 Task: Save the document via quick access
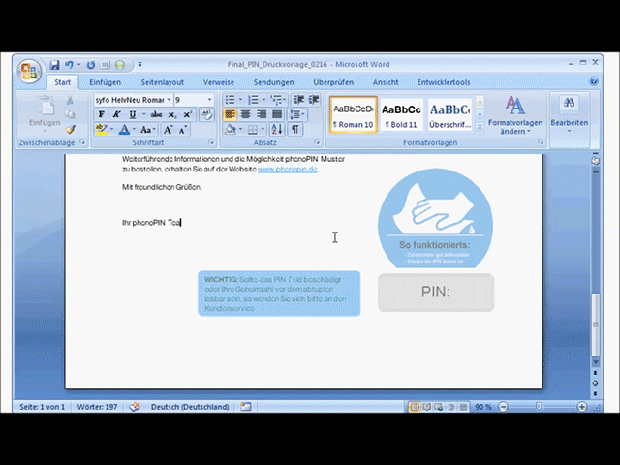54,65
